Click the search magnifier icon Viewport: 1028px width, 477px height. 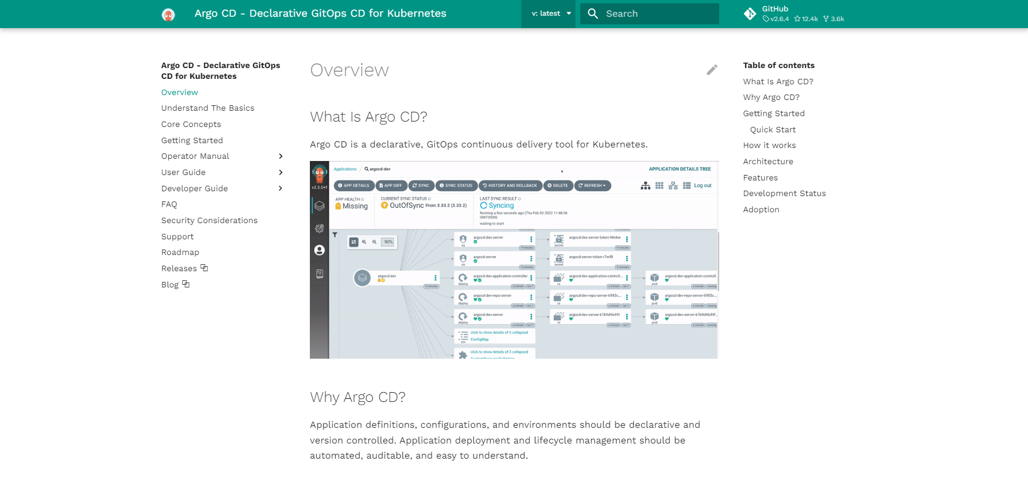(593, 14)
